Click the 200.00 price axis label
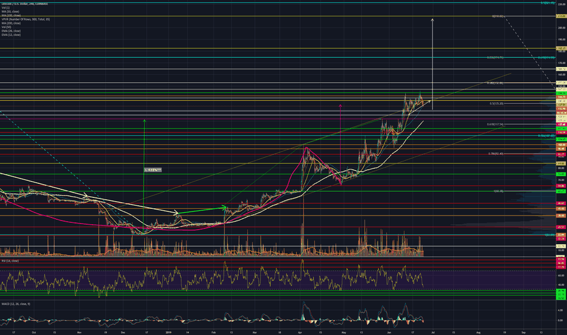The image size is (567, 335). 562,28
